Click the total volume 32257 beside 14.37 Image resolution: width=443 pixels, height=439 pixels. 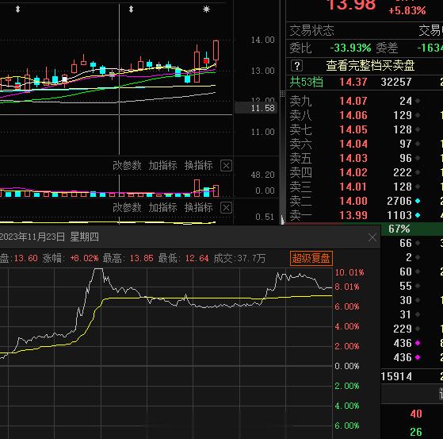[396, 82]
